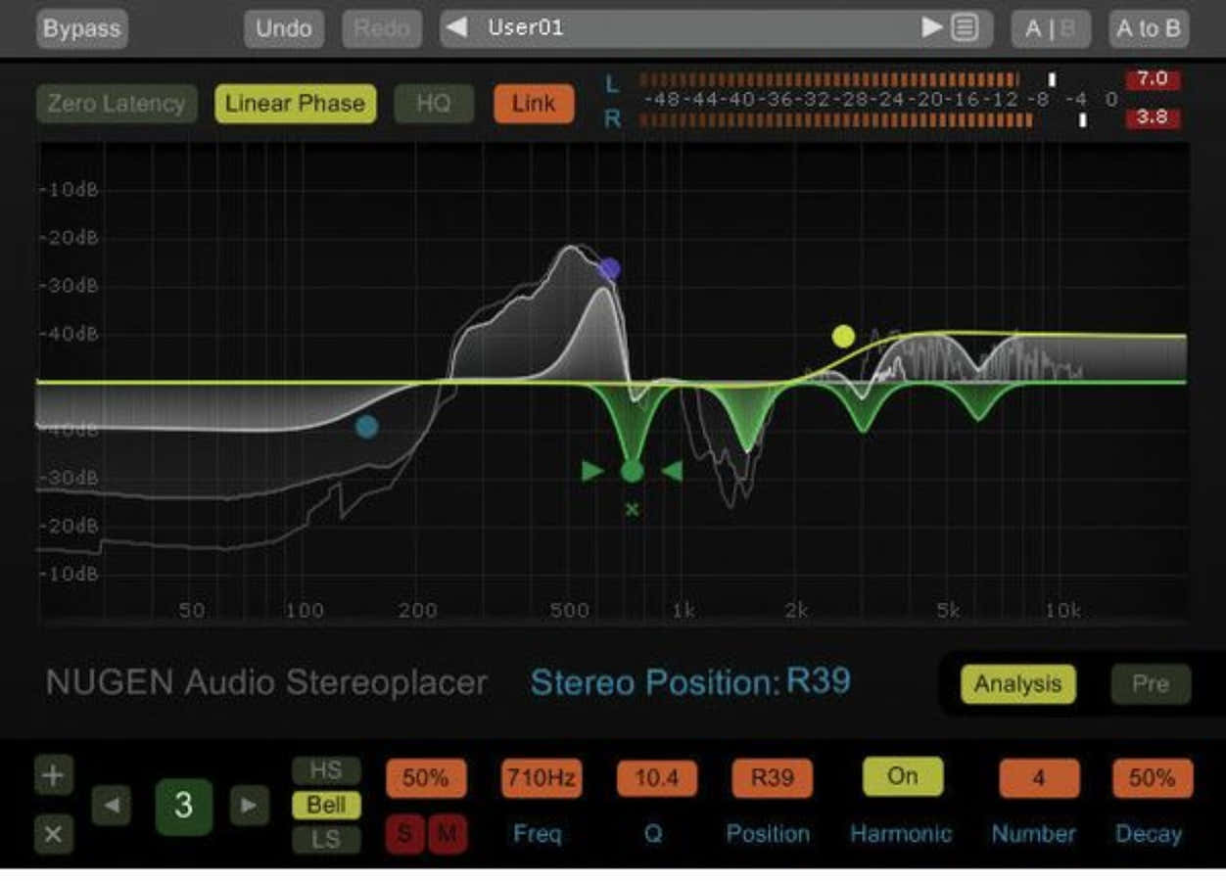This screenshot has width=1226, height=881.
Task: Choose LS filter type
Action: click(x=326, y=840)
